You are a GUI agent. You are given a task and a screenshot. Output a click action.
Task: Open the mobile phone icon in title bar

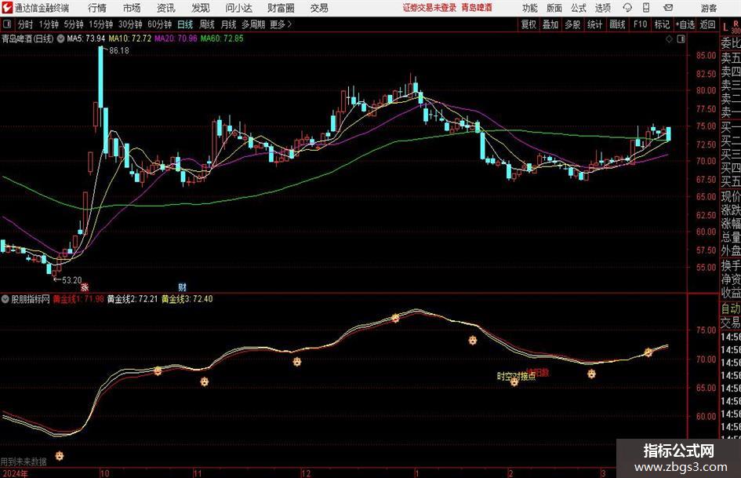pyautogui.click(x=646, y=8)
